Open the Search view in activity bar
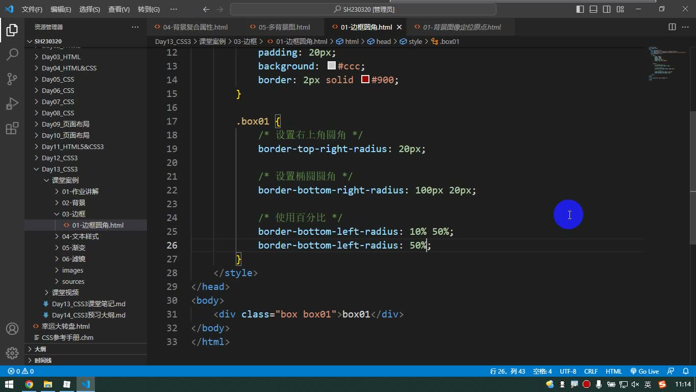The height and width of the screenshot is (392, 696). tap(12, 54)
